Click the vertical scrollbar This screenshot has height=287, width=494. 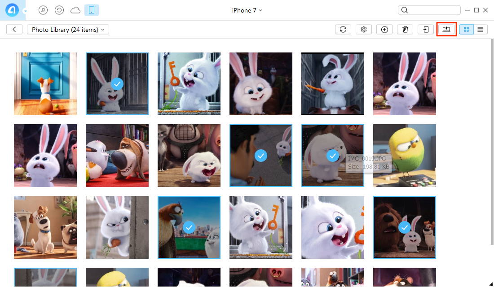(x=492, y=142)
